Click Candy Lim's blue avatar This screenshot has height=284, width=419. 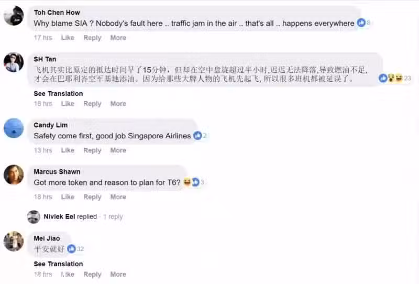14,128
